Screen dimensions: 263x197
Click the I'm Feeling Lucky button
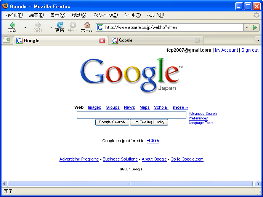[x=149, y=122]
